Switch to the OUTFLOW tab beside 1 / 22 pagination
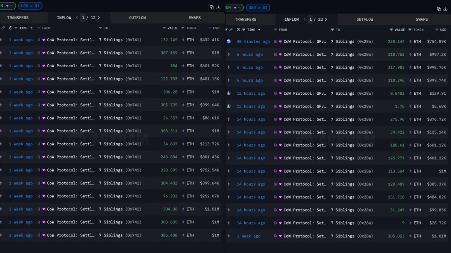The width and height of the screenshot is (451, 253). click(x=365, y=20)
